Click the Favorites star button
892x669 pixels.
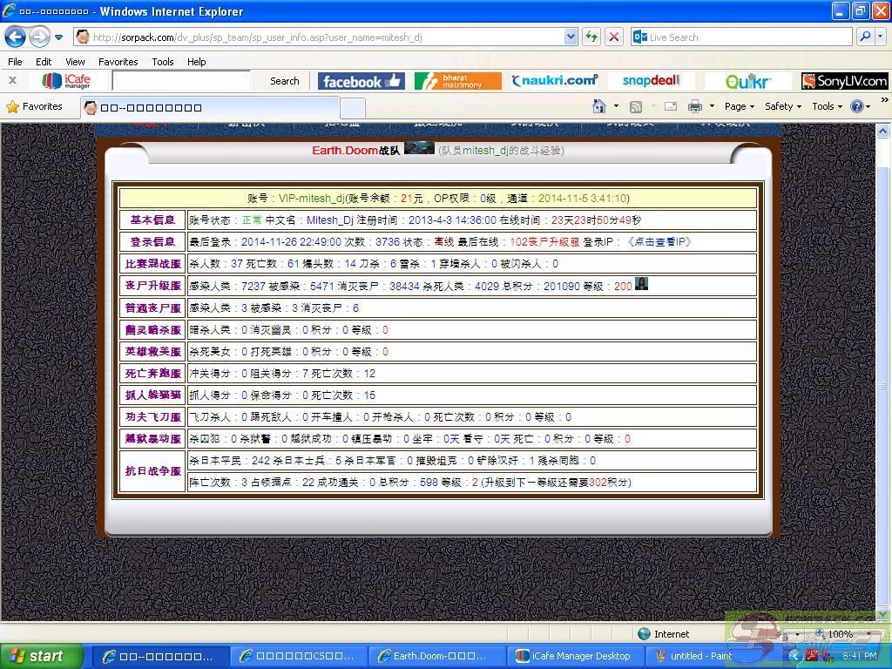point(34,106)
